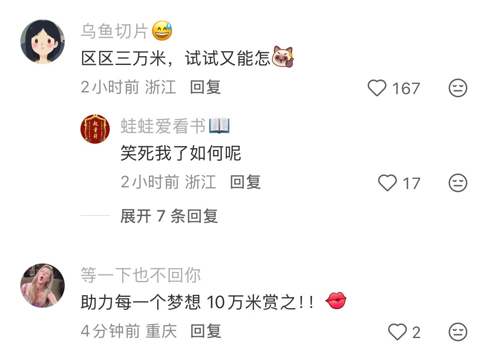Like the comment from 等一下也不回你
This screenshot has width=488, height=351.
pyautogui.click(x=397, y=332)
